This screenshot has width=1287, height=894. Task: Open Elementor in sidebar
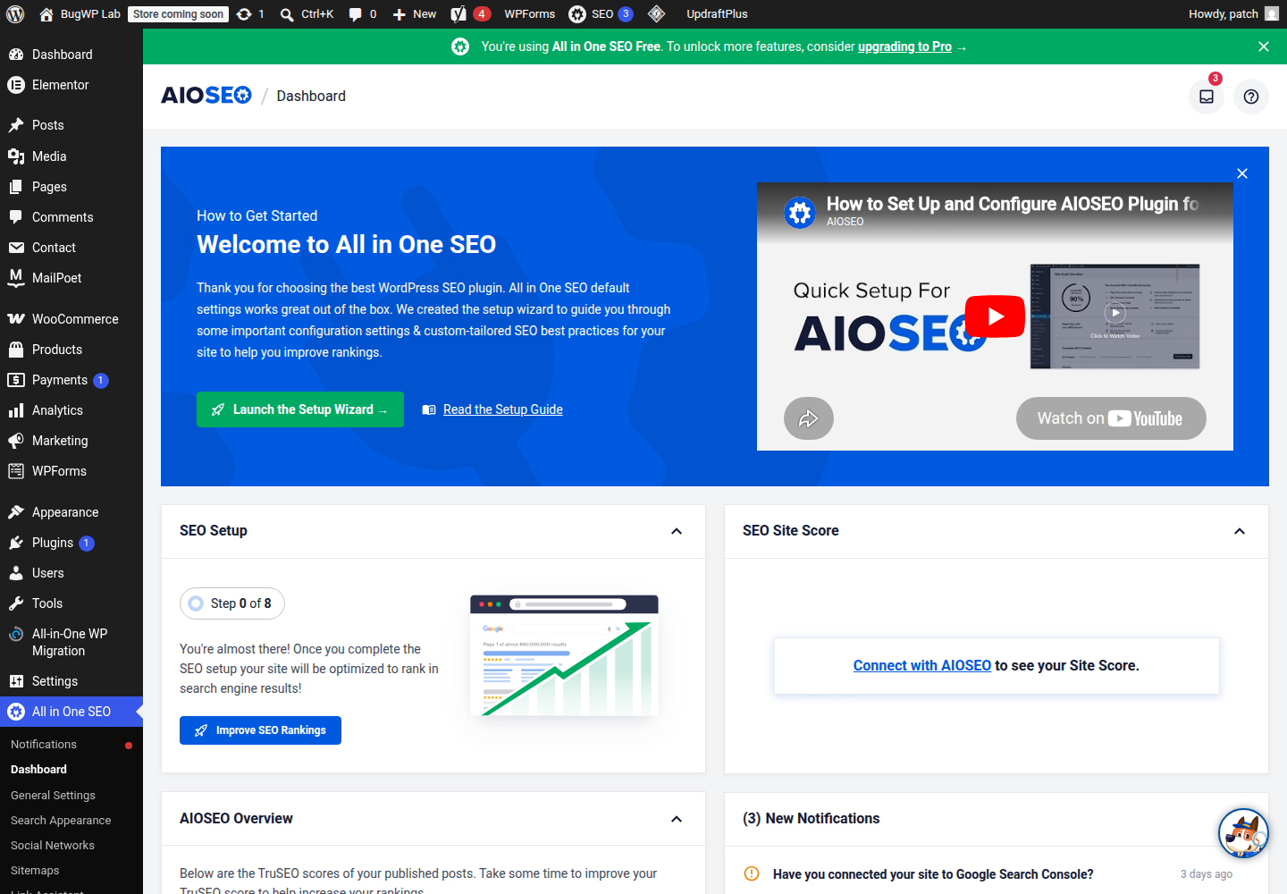71,85
